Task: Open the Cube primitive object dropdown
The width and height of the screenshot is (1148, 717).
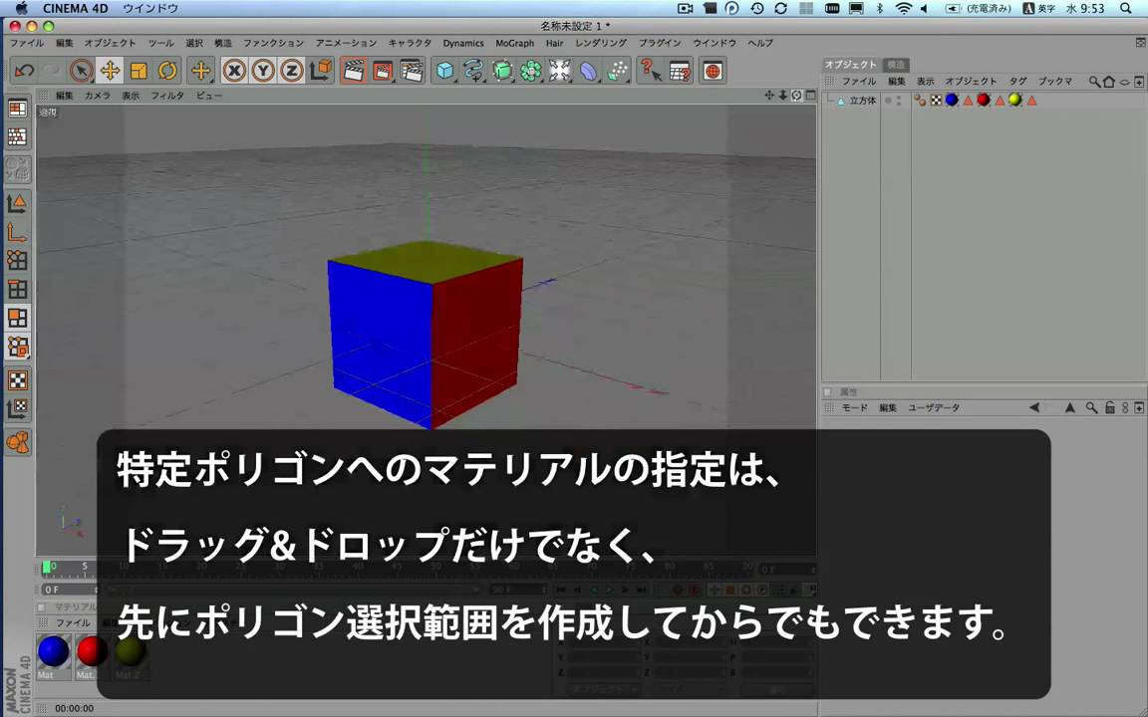Action: [445, 71]
